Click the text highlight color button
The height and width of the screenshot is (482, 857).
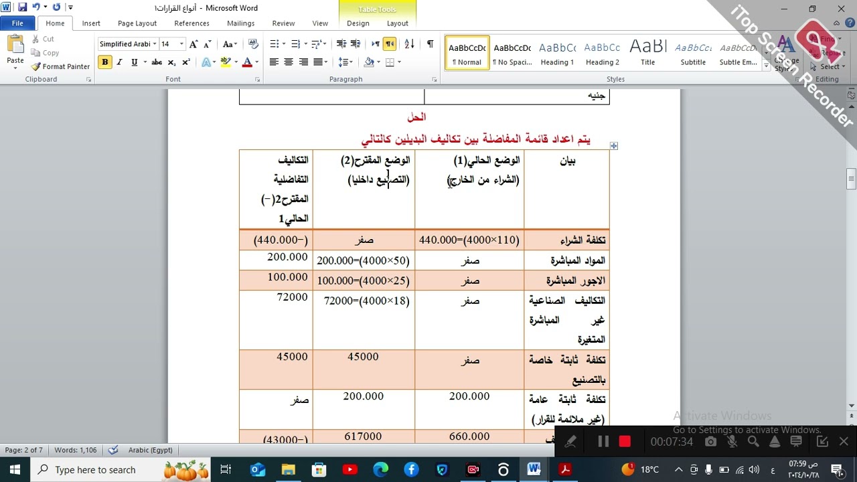[226, 62]
